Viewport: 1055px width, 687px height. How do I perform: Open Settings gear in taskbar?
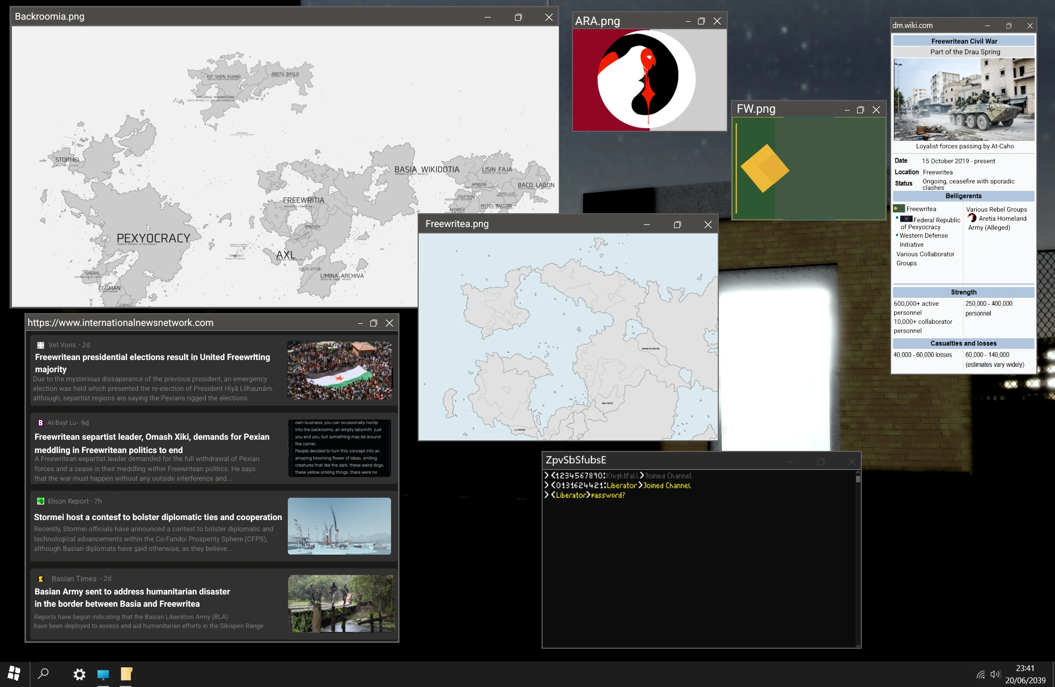tap(79, 674)
